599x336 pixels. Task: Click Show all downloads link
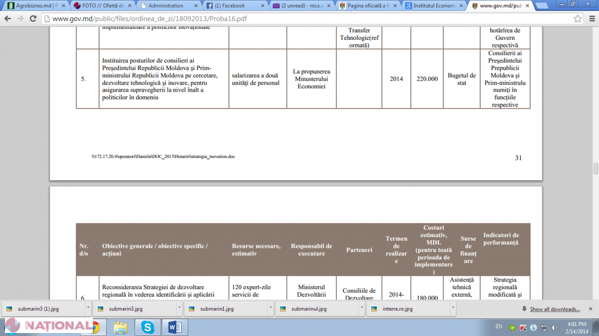[x=555, y=309]
